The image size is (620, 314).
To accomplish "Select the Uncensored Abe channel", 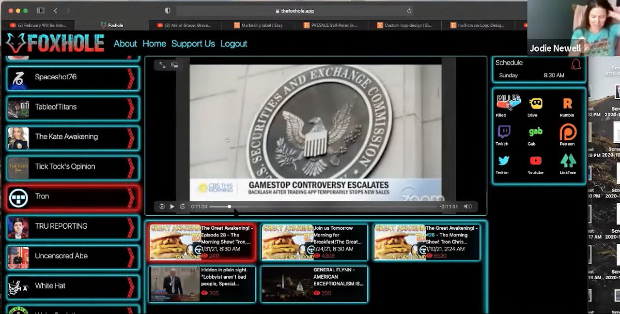I will pyautogui.click(x=73, y=257).
